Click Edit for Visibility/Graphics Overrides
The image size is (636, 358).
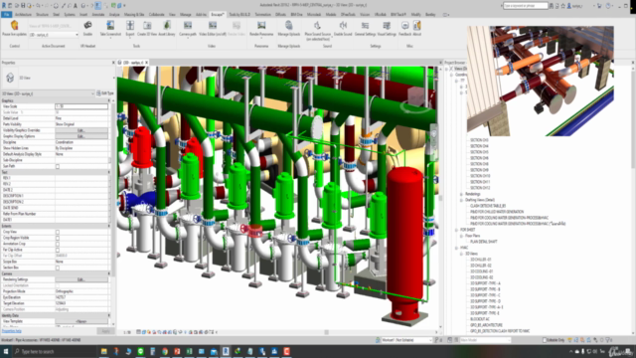pyautogui.click(x=81, y=130)
